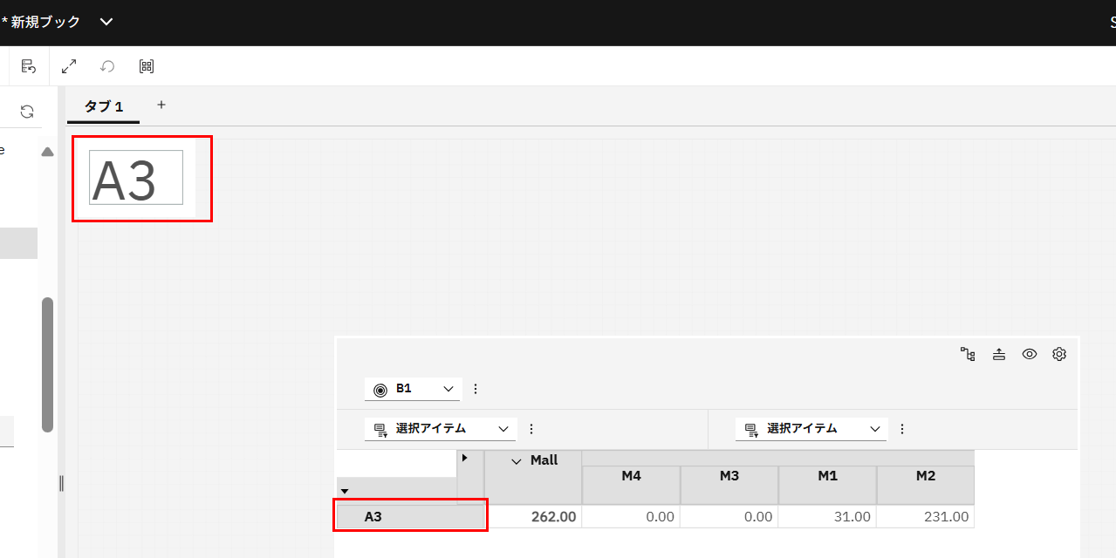This screenshot has width=1116, height=558.
Task: Open more options for row 選択アイテム
Action: (x=531, y=429)
